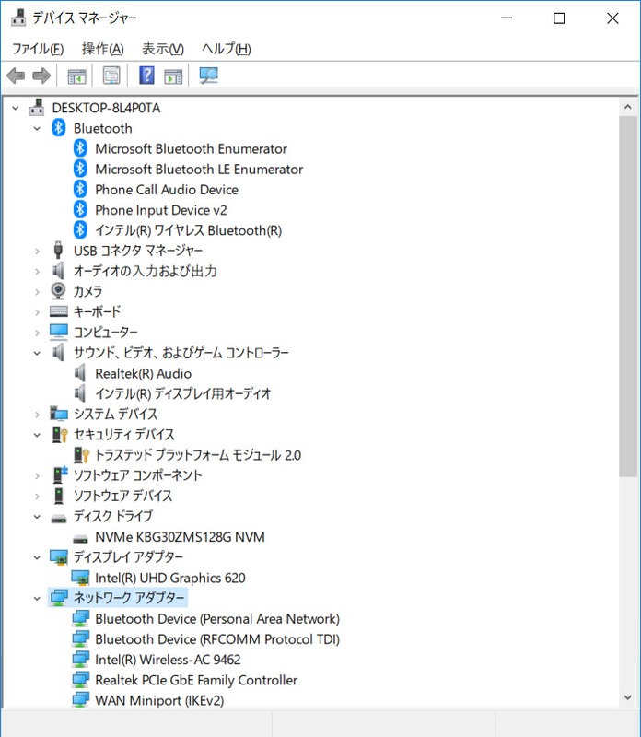This screenshot has width=641, height=737.
Task: Open the 表示(V) menu
Action: pyautogui.click(x=163, y=49)
